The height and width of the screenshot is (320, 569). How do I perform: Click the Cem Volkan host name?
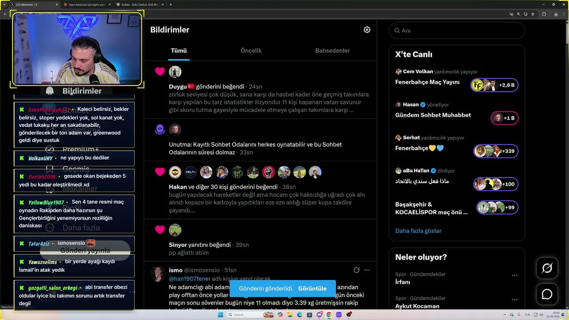[418, 72]
